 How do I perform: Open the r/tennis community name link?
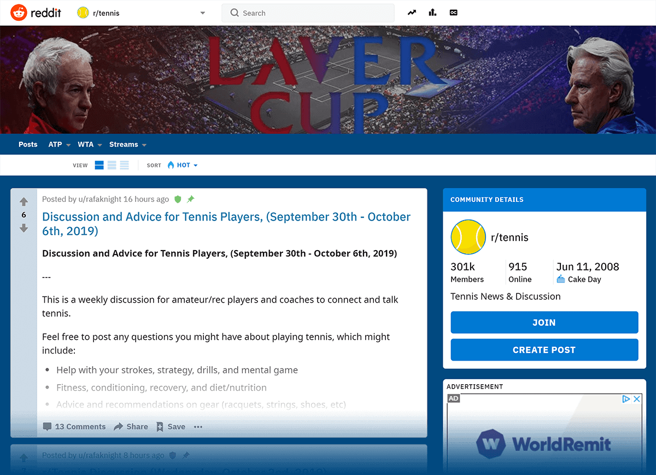pos(509,237)
